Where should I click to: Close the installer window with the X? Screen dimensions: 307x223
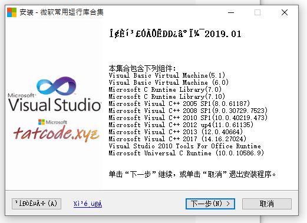285,12
